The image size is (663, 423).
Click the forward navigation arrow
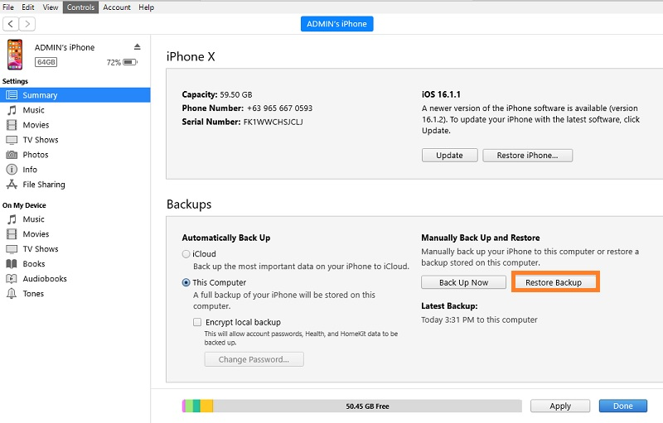coord(27,25)
